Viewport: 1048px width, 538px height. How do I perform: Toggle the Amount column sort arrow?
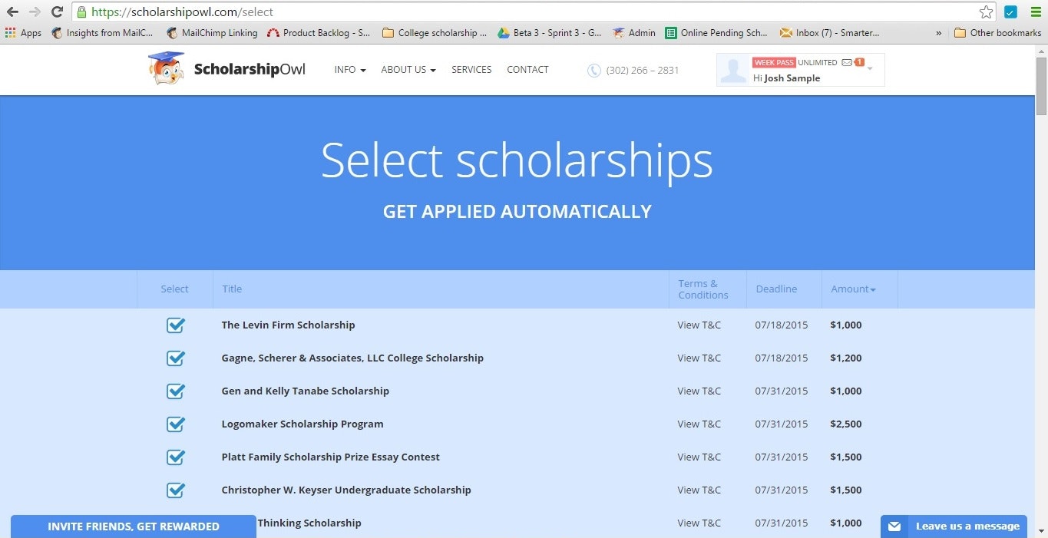tap(874, 289)
